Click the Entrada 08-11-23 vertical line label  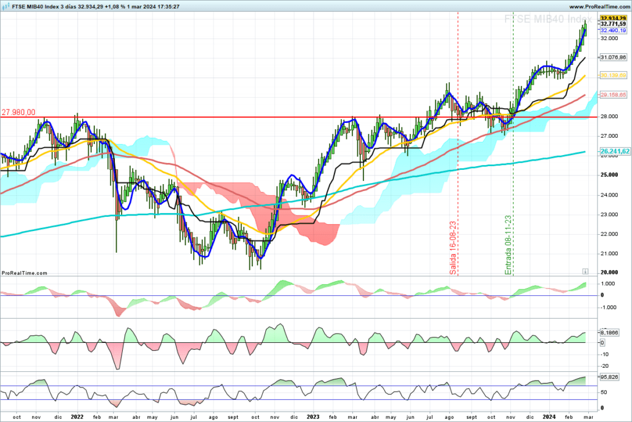[x=509, y=245]
